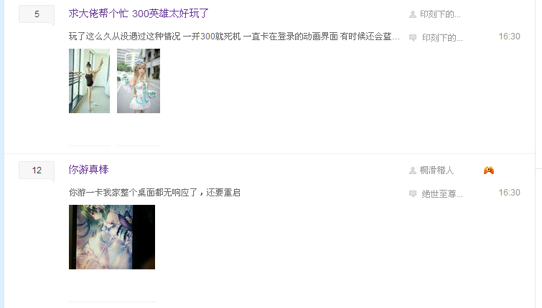Viewport: 542px width, 308px height.
Task: Click the person icon beside 桐滑稽人
Action: [x=412, y=170]
